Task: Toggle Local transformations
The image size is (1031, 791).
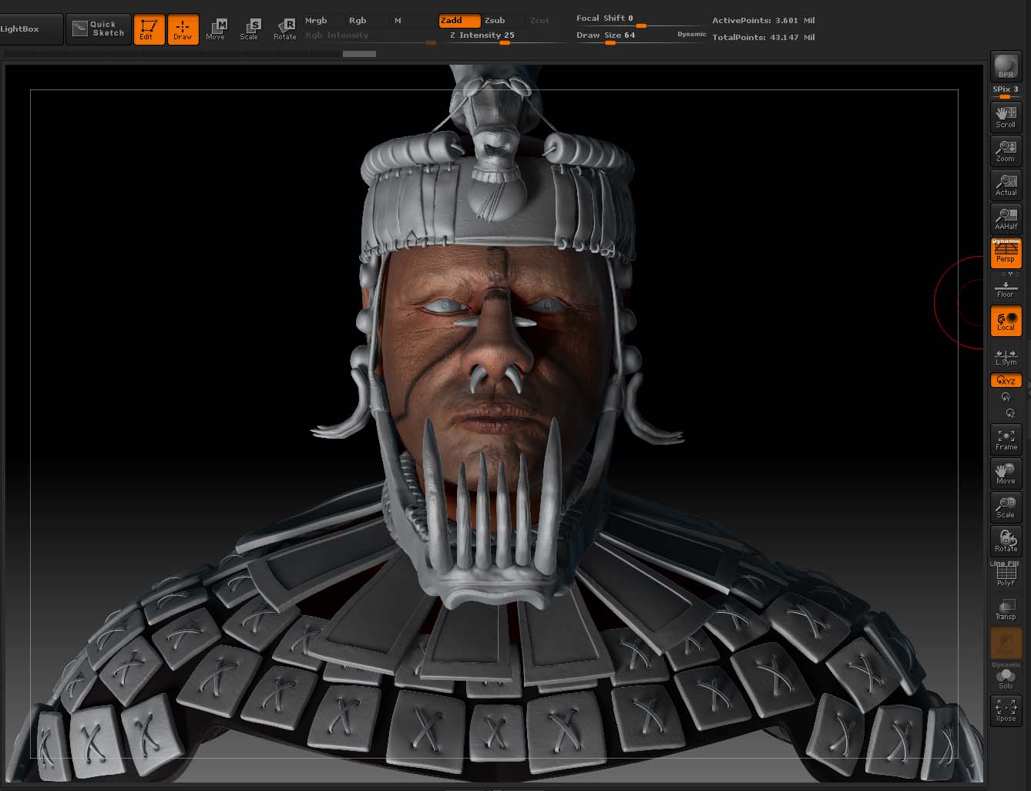Action: (1006, 320)
